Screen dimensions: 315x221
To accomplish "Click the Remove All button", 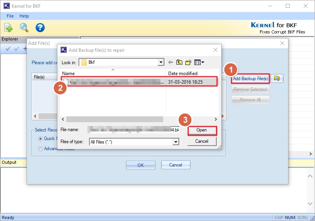I will point(250,100).
